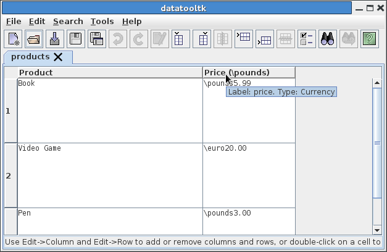
Task: Click the Video Game cell
Action: coord(110,175)
